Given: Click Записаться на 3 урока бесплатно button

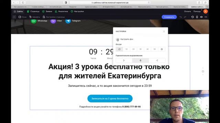Looking at the screenshot, I should coord(110,99).
